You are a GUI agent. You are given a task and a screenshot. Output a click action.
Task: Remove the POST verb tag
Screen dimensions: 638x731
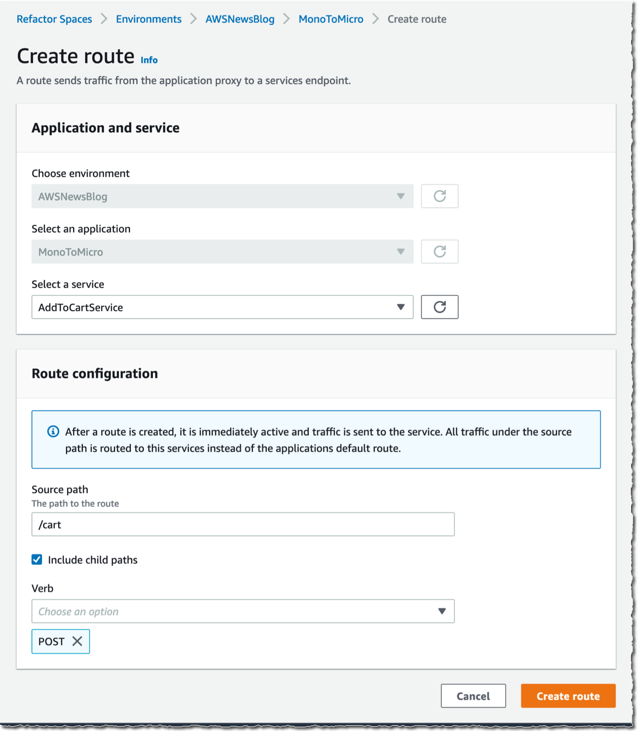77,641
